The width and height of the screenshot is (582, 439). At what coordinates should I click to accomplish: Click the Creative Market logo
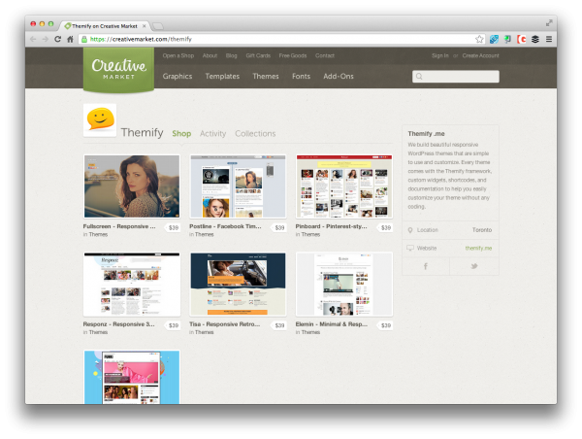[118, 69]
